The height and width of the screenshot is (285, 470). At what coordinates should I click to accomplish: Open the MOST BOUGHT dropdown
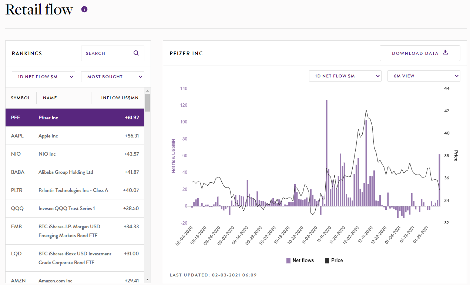[x=113, y=77]
